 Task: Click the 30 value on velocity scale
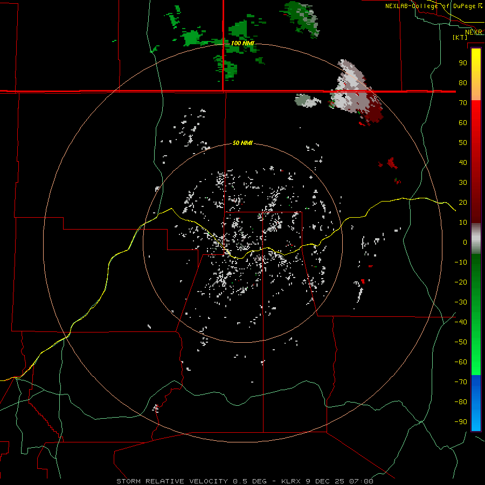[463, 183]
